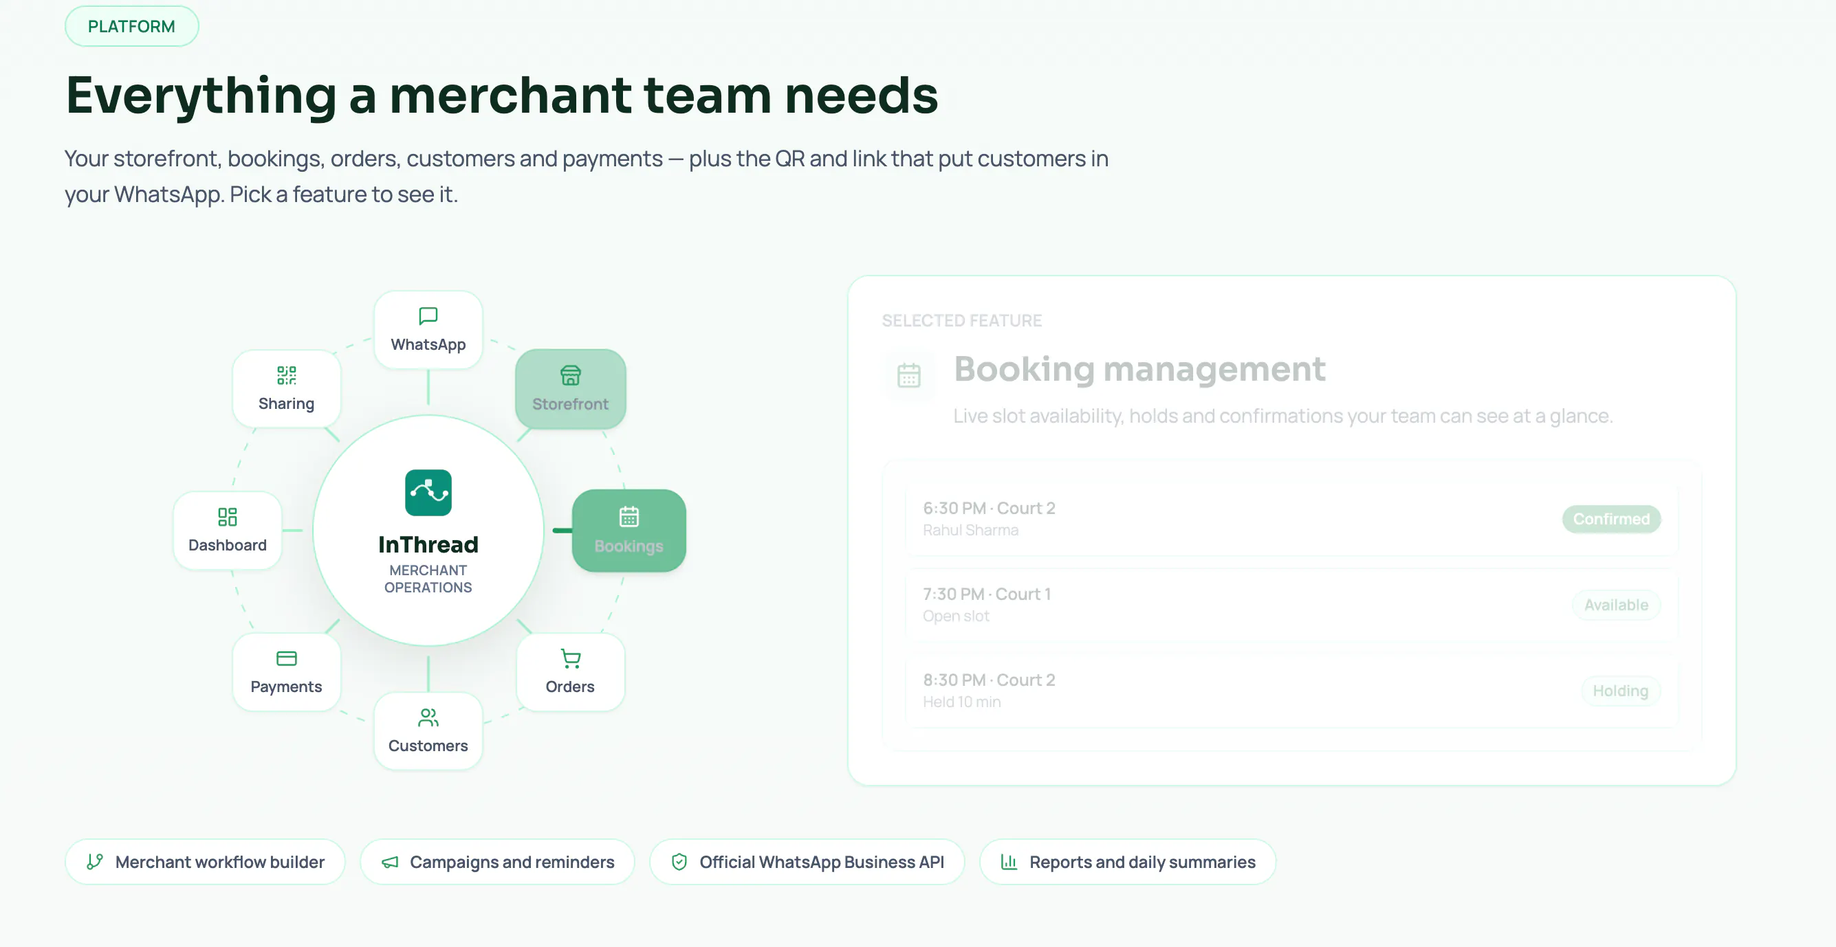Click the Storefront shop icon
Screen dimensions: 1836x947
point(570,375)
